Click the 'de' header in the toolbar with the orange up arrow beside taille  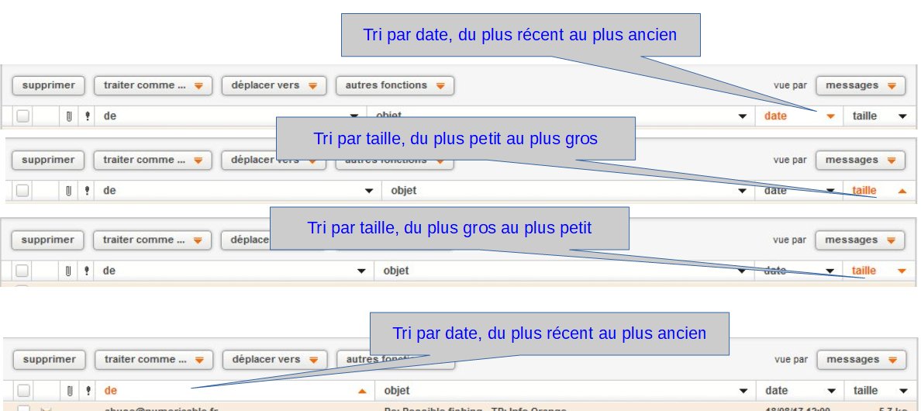109,191
